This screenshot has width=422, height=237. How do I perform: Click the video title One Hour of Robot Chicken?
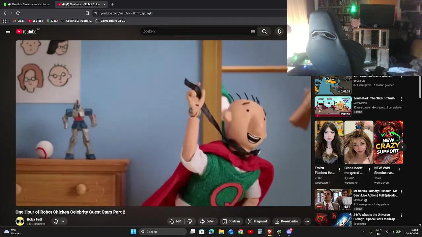point(70,212)
